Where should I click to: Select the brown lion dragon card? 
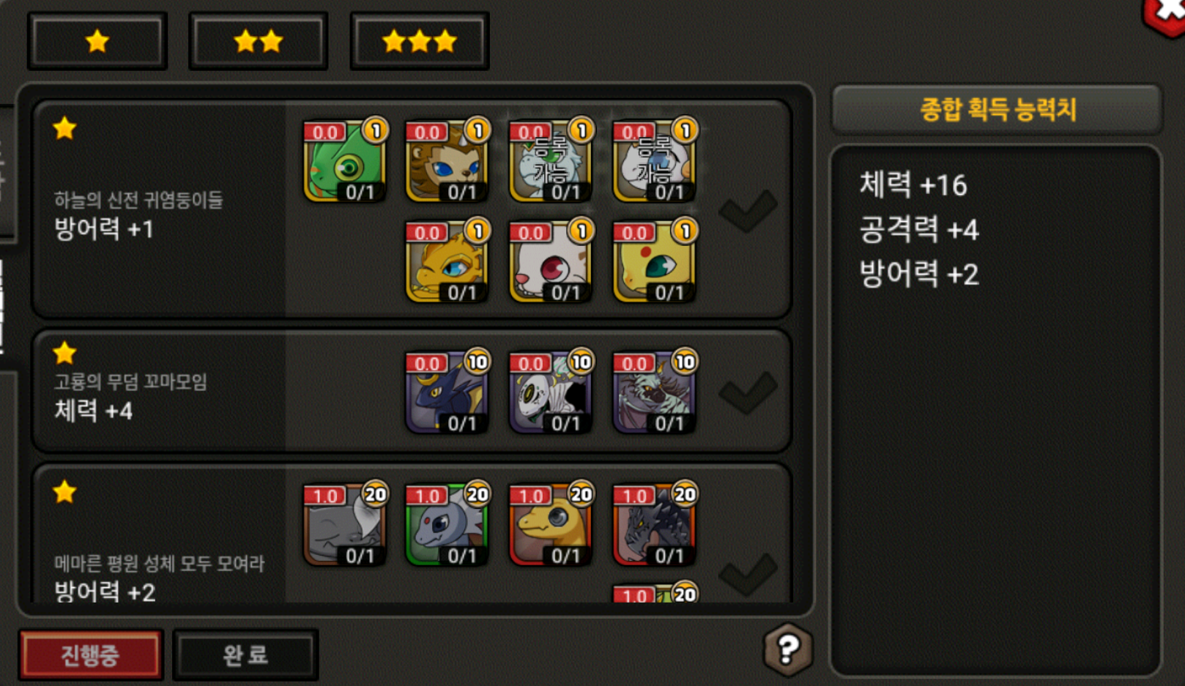(447, 161)
